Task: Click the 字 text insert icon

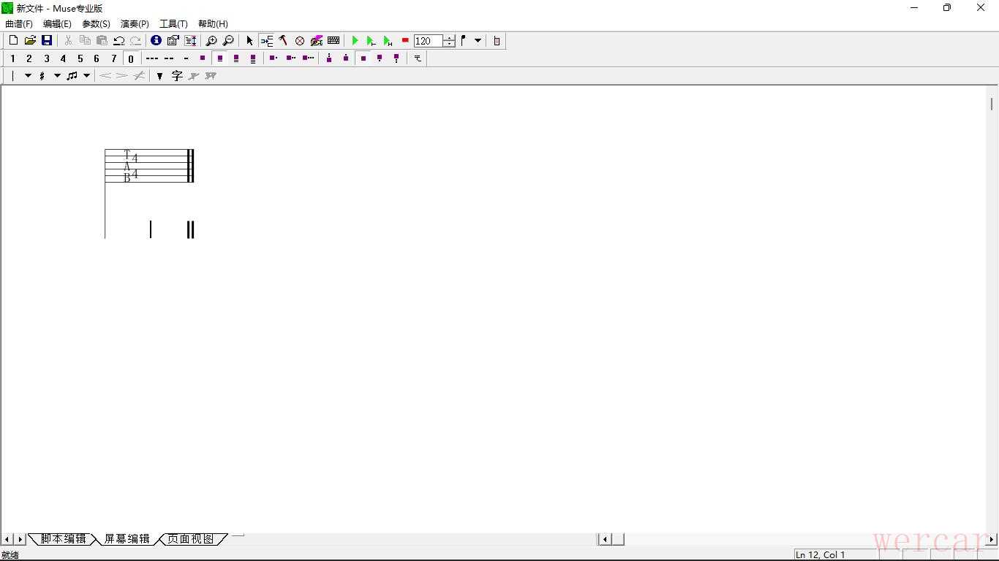Action: pos(177,76)
